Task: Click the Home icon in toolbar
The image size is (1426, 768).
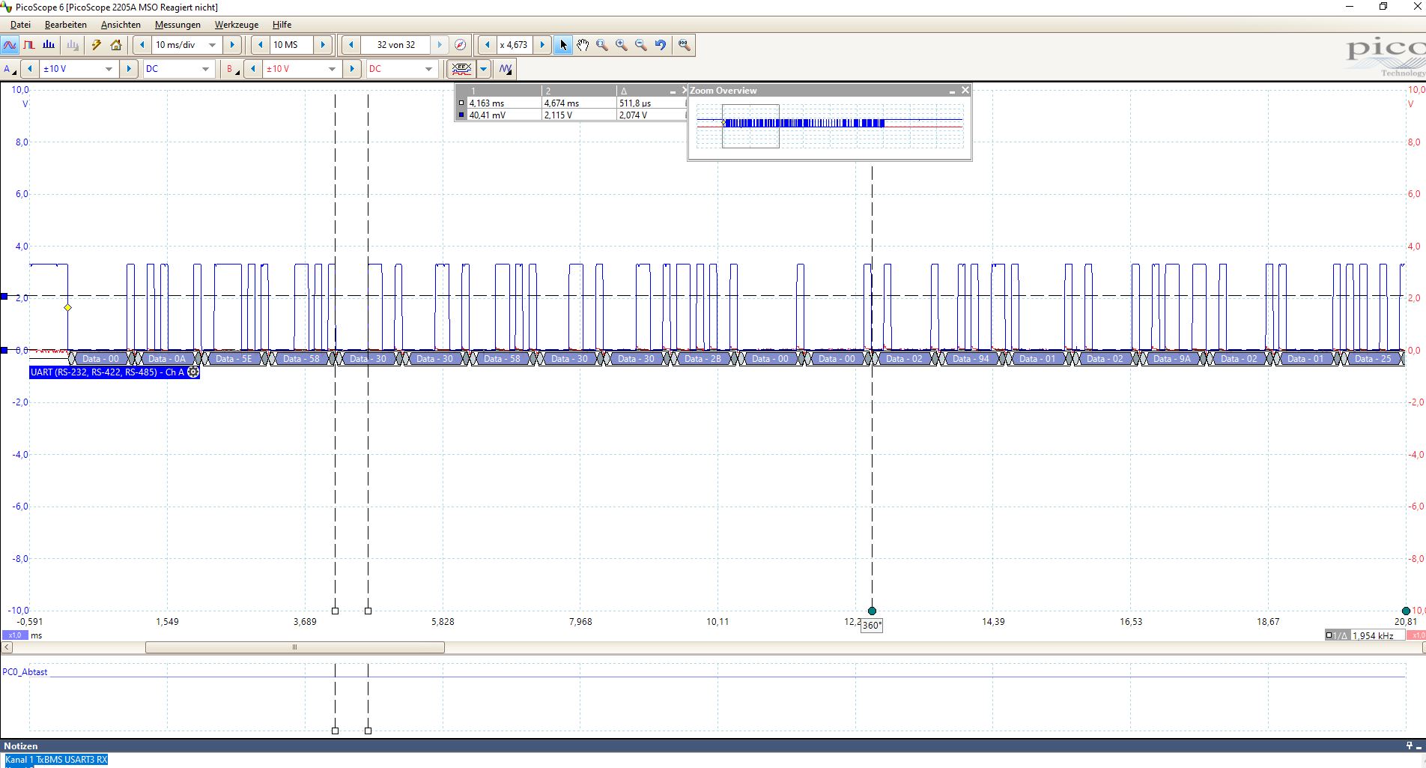Action: click(116, 45)
